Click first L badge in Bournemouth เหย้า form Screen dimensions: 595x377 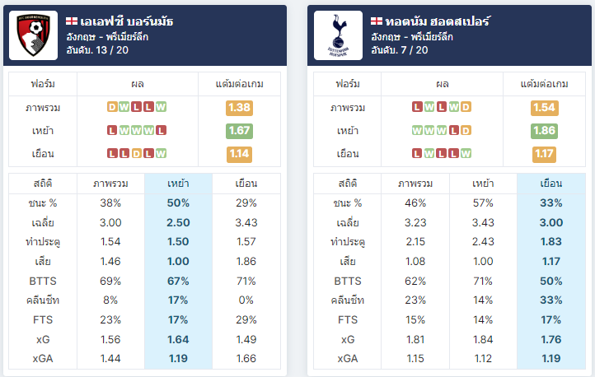[x=112, y=131]
